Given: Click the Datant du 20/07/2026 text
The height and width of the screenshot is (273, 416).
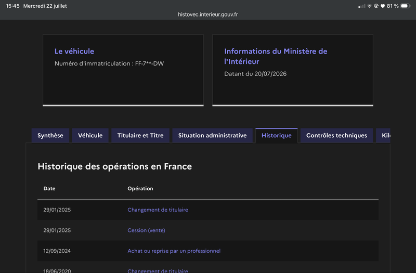Looking at the screenshot, I should pos(255,74).
